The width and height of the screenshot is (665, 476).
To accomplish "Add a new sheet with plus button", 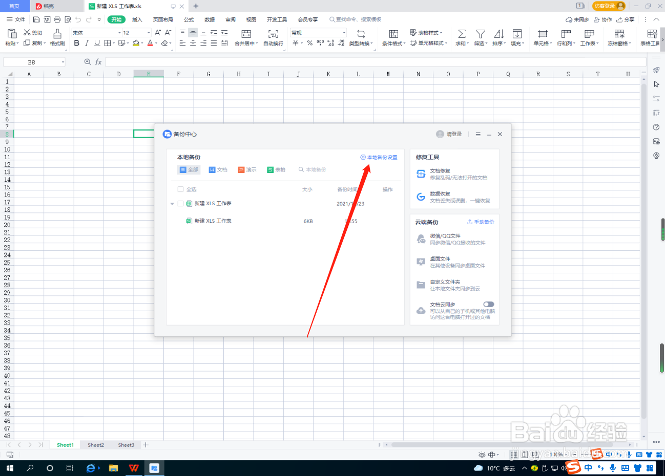I will (146, 445).
